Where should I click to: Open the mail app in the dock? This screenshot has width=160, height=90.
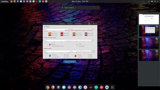[x=58, y=87]
